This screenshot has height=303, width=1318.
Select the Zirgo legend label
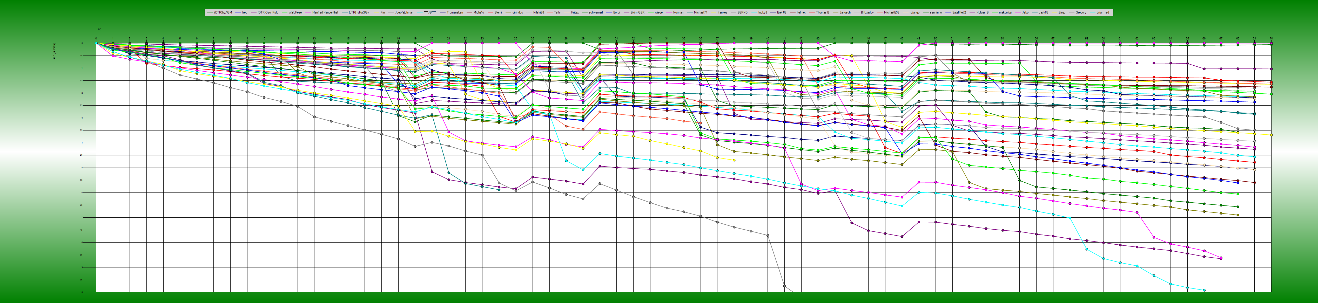tap(1062, 12)
